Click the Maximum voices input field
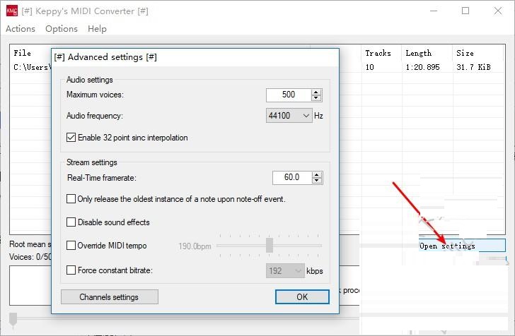The height and width of the screenshot is (336, 515). [289, 95]
